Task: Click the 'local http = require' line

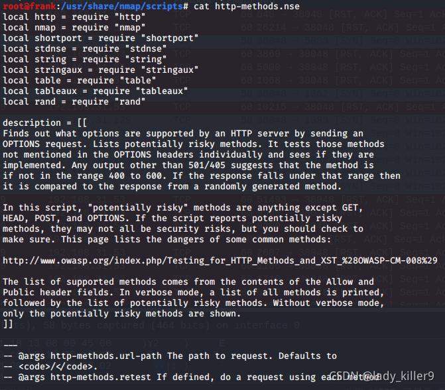Action: pos(74,17)
